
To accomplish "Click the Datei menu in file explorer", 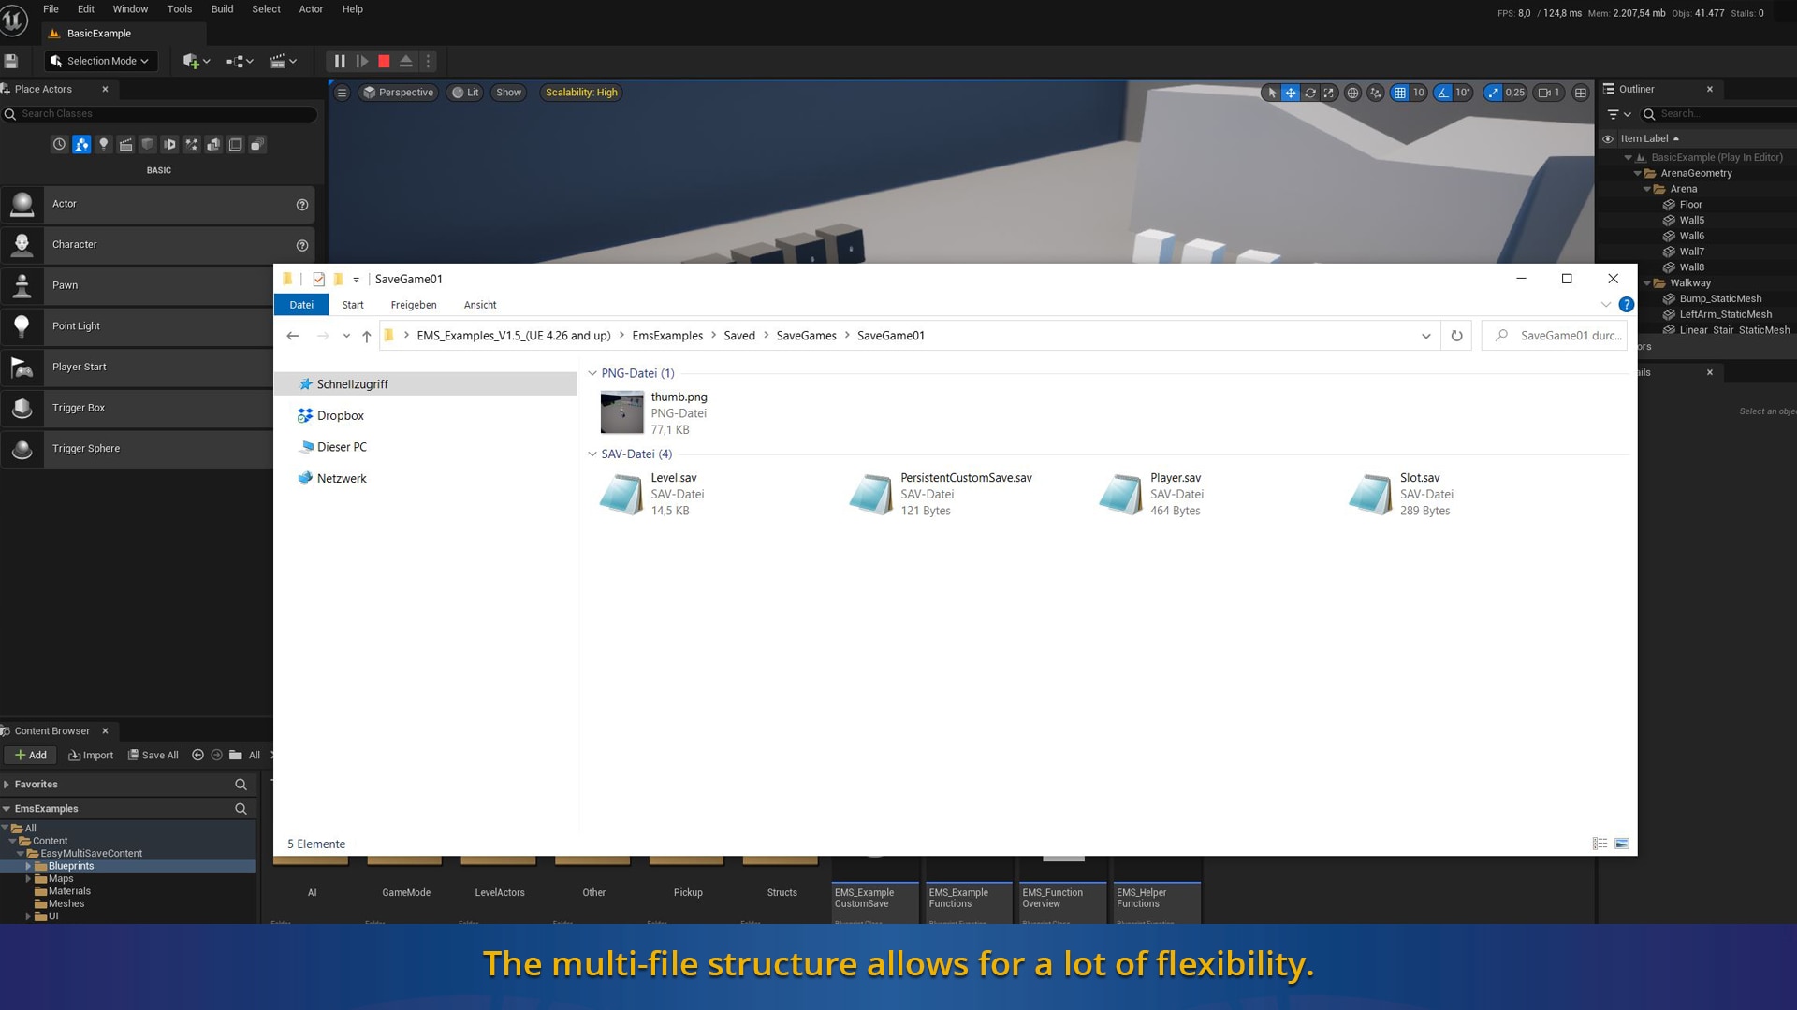I will click(x=302, y=305).
